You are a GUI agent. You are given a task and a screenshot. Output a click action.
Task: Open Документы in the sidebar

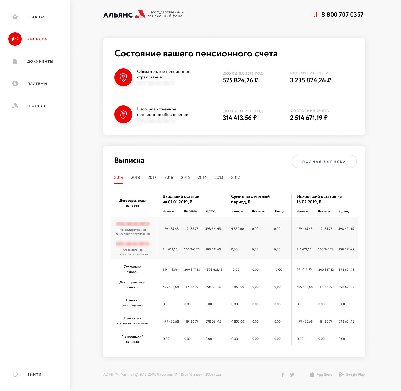[x=40, y=62]
